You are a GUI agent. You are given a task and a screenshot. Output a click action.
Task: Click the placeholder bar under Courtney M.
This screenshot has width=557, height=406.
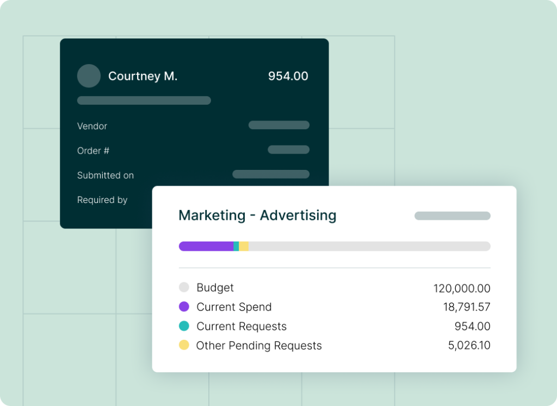pyautogui.click(x=144, y=100)
